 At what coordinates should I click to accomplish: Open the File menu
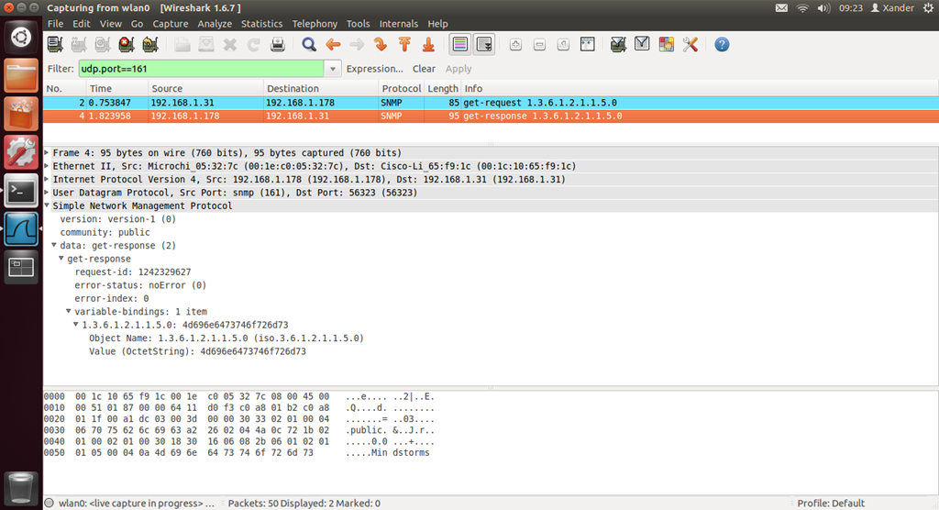[55, 24]
